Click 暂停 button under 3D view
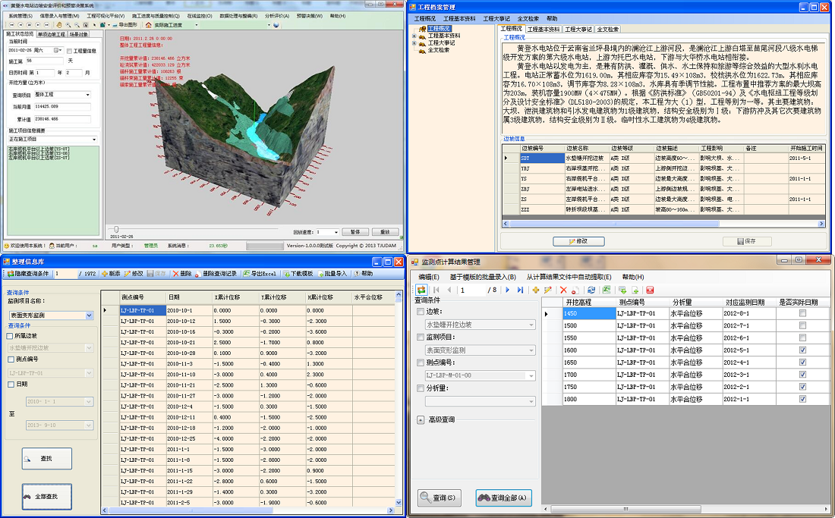This screenshot has width=835, height=518. tap(355, 232)
